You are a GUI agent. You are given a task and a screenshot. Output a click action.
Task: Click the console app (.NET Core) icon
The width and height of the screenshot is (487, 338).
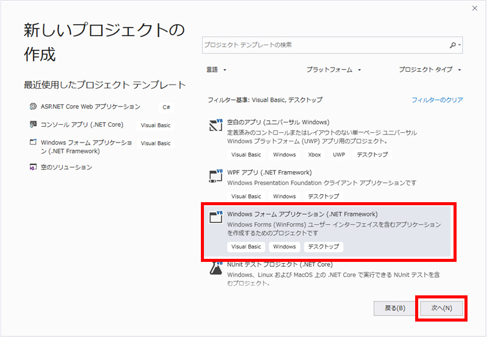tap(33, 125)
